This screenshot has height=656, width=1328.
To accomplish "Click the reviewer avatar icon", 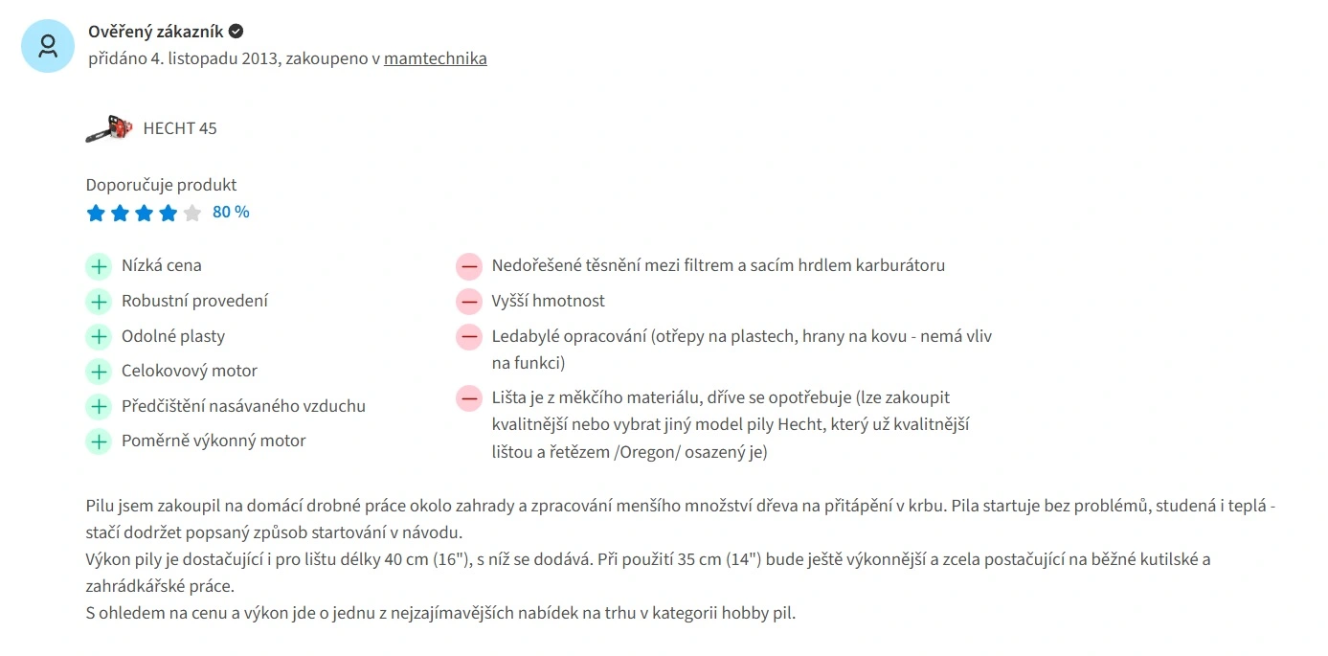I will pos(48,46).
